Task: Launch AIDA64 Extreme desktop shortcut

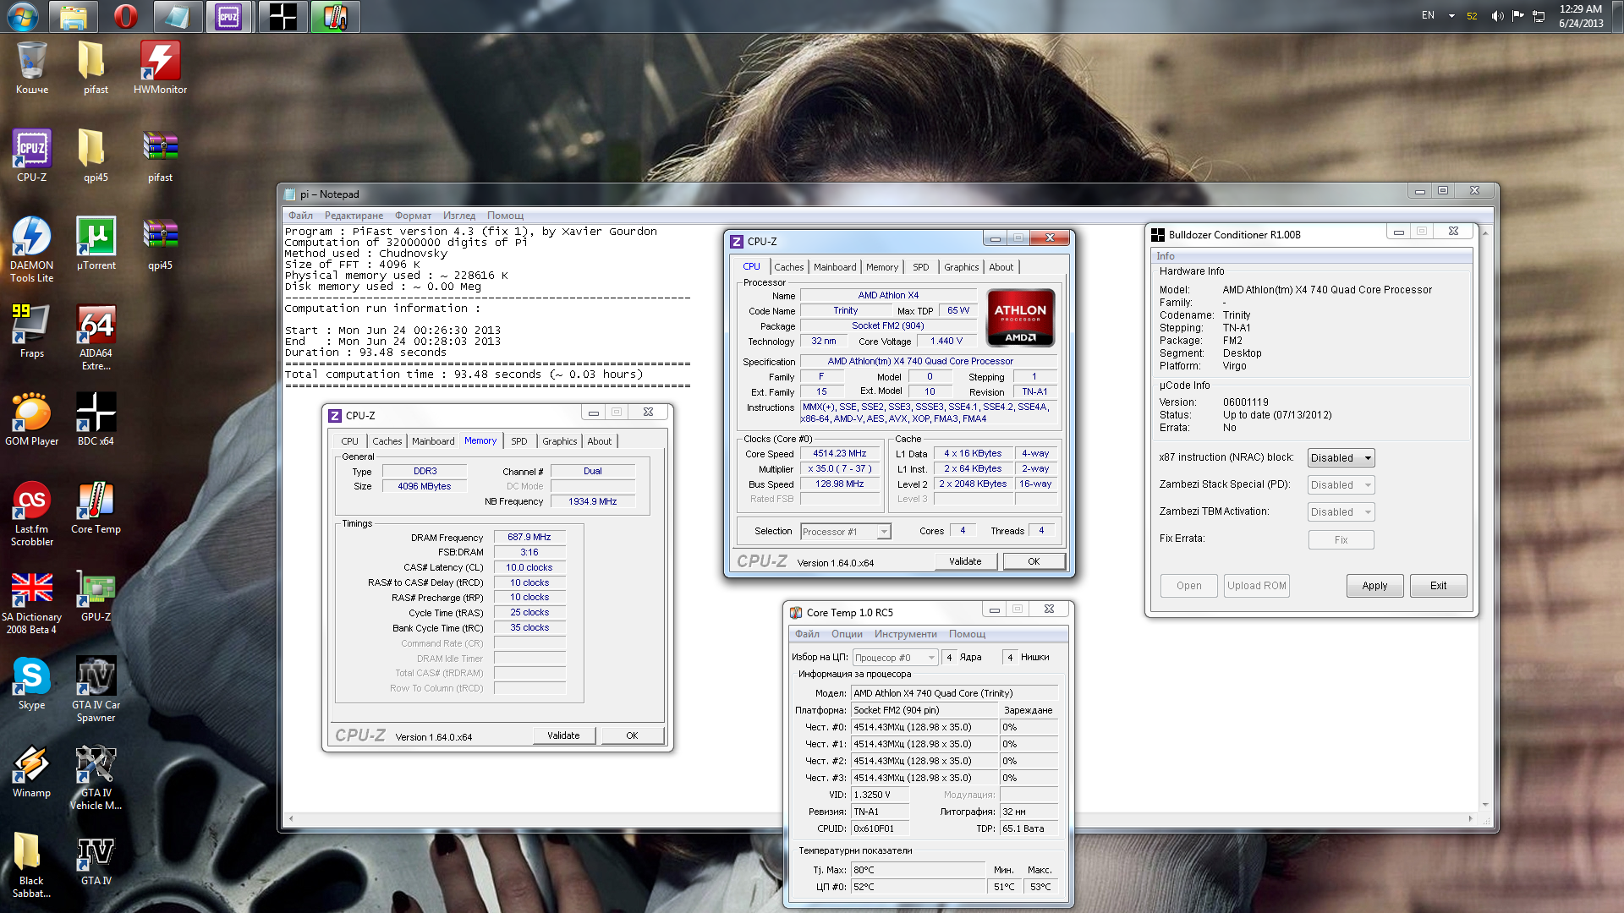Action: click(x=96, y=337)
